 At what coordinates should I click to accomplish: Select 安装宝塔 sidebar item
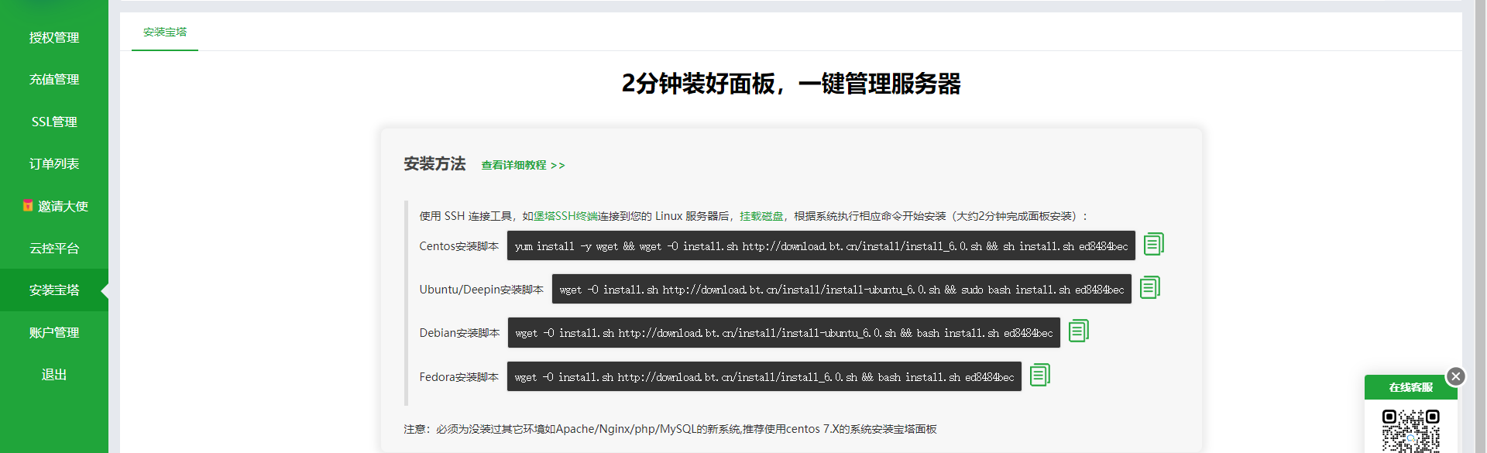coord(54,290)
